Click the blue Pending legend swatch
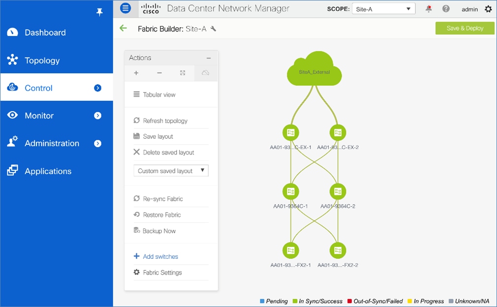This screenshot has width=497, height=307. click(262, 301)
